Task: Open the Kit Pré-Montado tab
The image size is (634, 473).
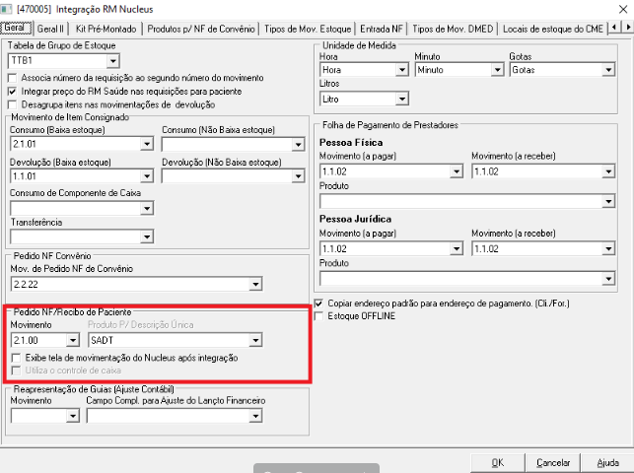Action: point(106,29)
